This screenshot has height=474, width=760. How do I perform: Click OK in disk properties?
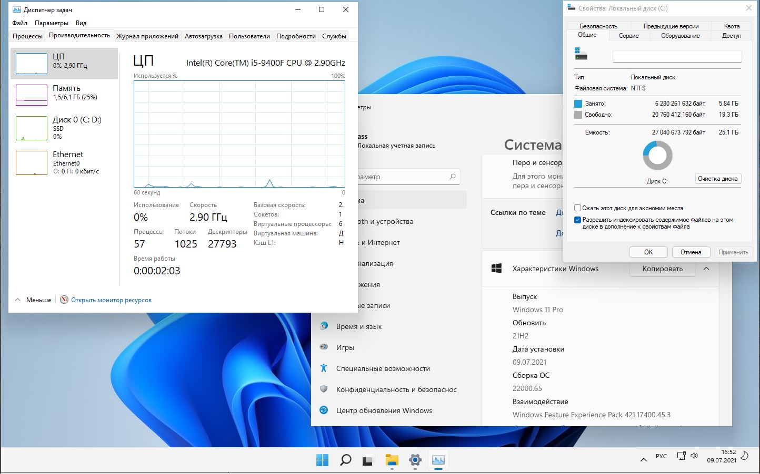648,252
